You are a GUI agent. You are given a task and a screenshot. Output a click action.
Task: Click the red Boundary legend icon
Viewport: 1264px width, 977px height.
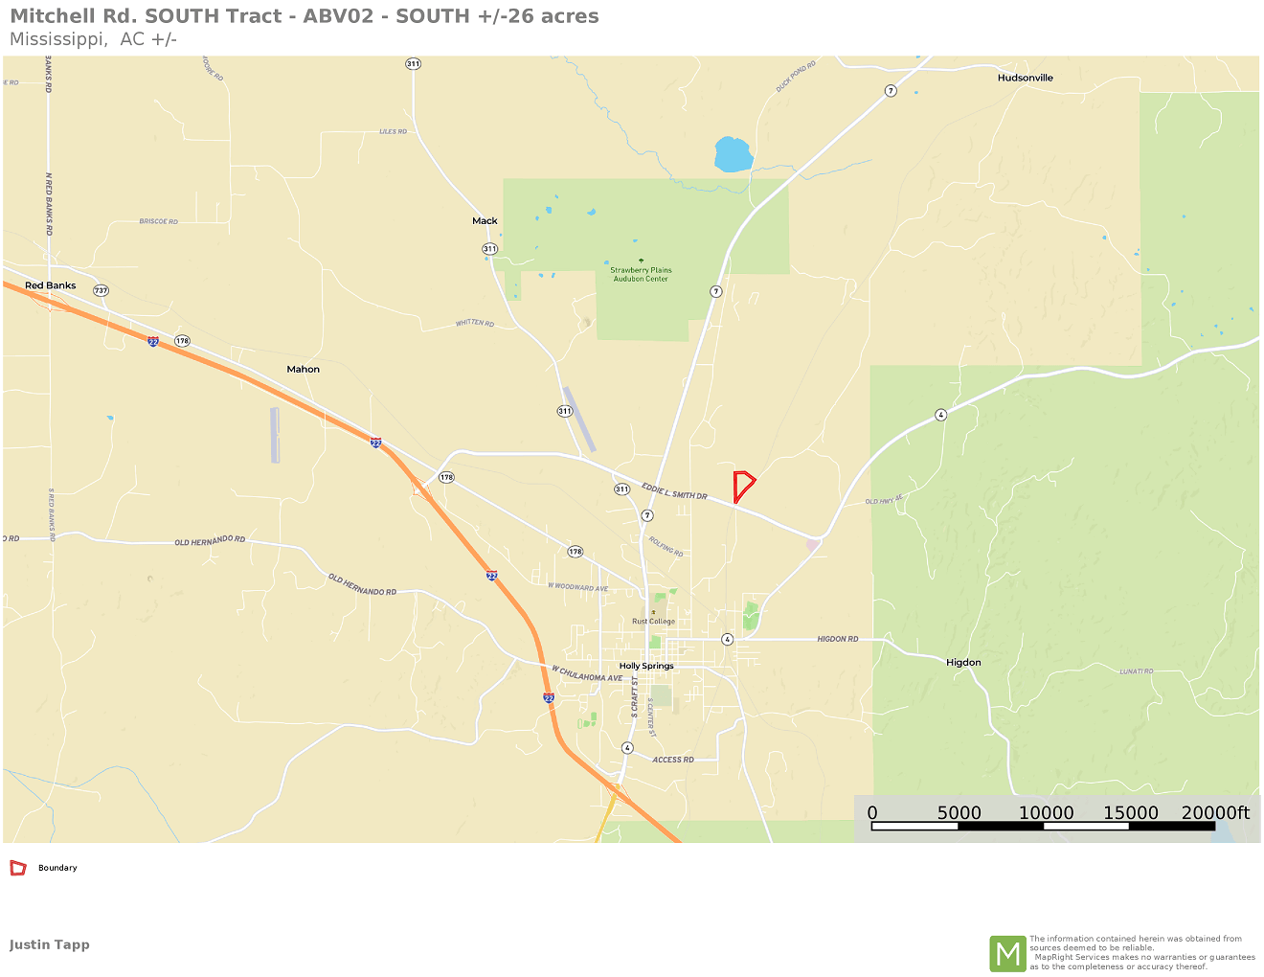(17, 868)
